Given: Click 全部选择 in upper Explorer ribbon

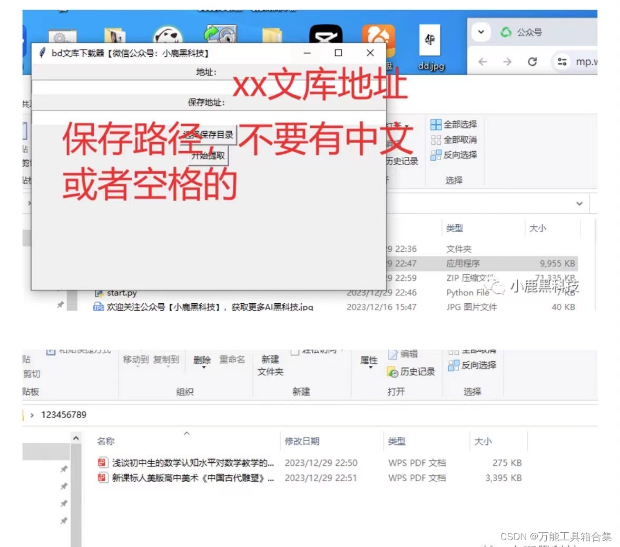Looking at the screenshot, I should coord(454,124).
